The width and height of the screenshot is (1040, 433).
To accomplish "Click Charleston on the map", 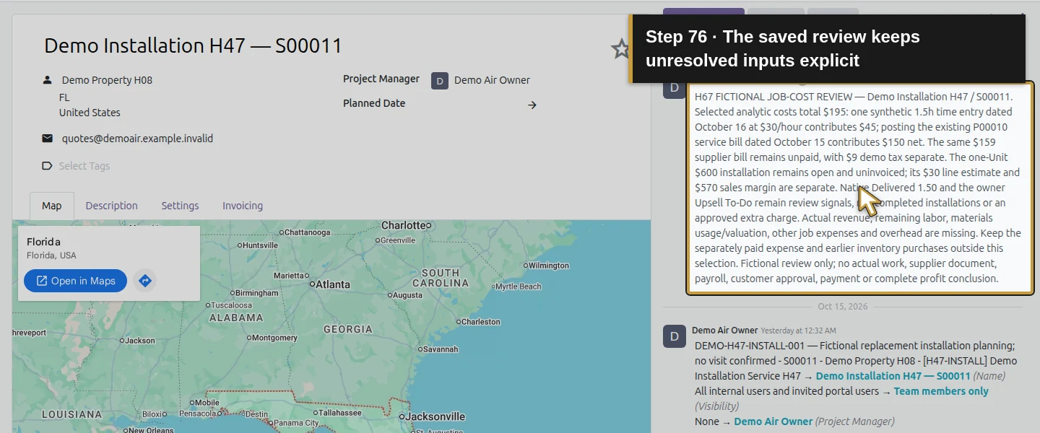I will tap(477, 322).
